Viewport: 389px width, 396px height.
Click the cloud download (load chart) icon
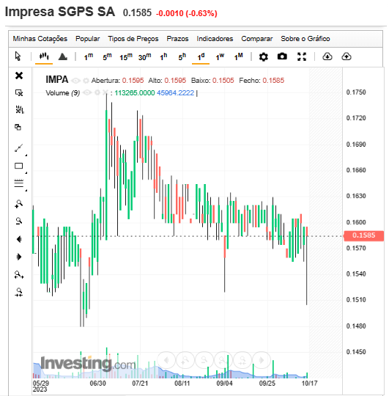tap(327, 56)
